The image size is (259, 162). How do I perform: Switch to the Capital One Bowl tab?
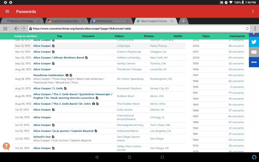pyautogui.click(x=64, y=21)
